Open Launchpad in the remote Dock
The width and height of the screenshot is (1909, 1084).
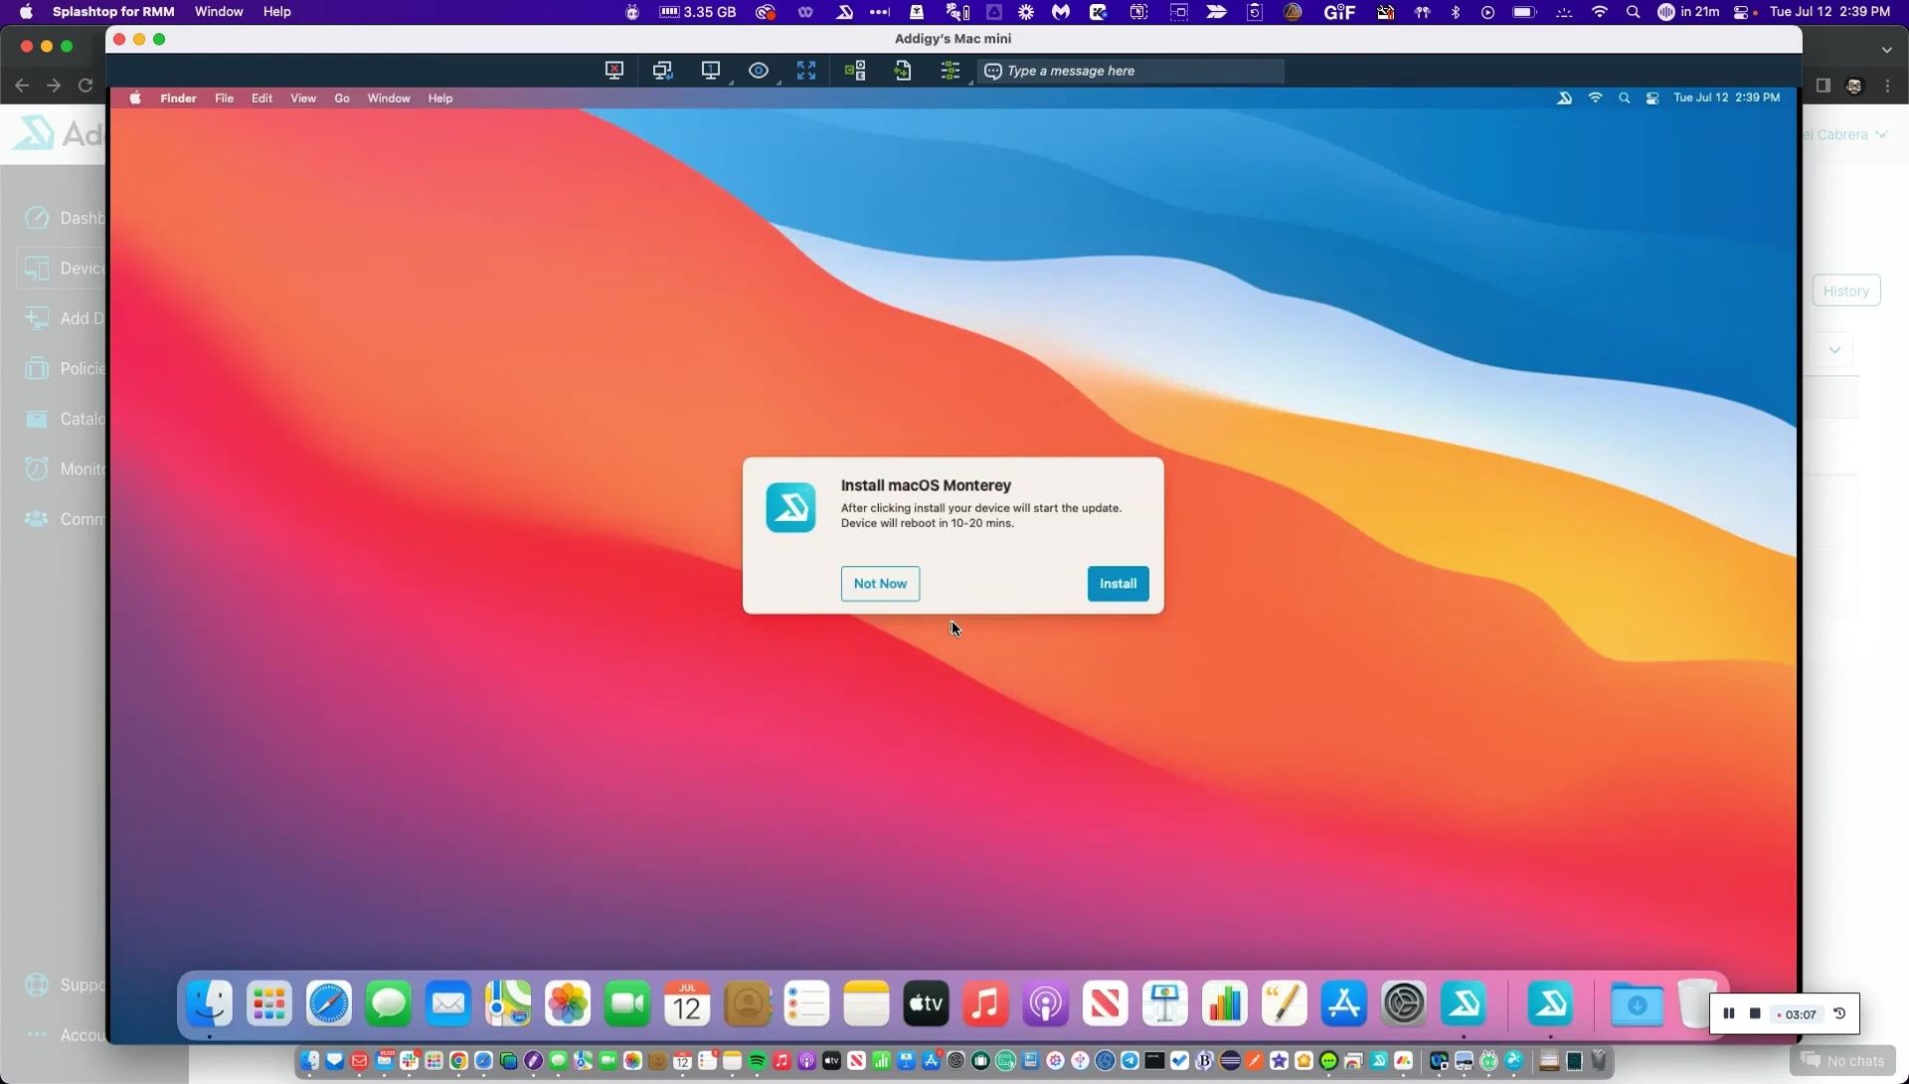point(269,1004)
